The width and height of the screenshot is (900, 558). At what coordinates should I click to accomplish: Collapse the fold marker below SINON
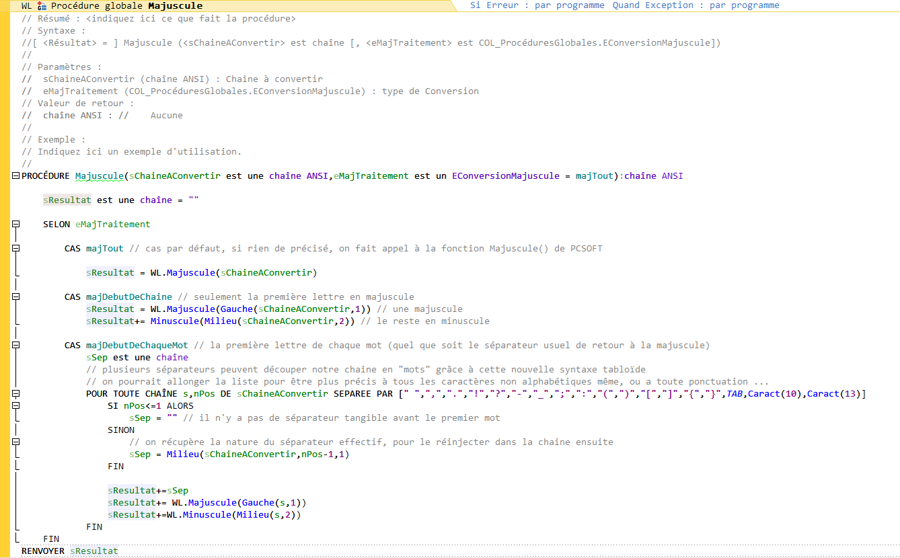tap(15, 442)
